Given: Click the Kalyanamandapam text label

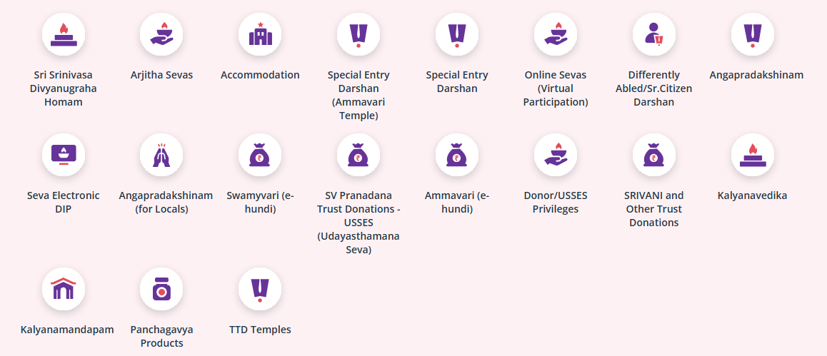Looking at the screenshot, I should (67, 330).
